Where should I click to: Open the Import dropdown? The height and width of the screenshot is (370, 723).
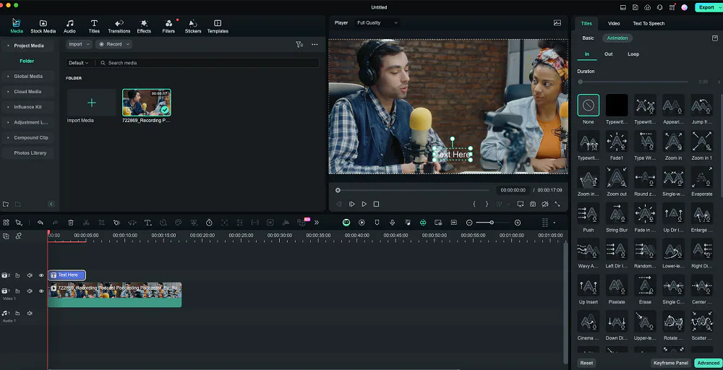pos(79,44)
